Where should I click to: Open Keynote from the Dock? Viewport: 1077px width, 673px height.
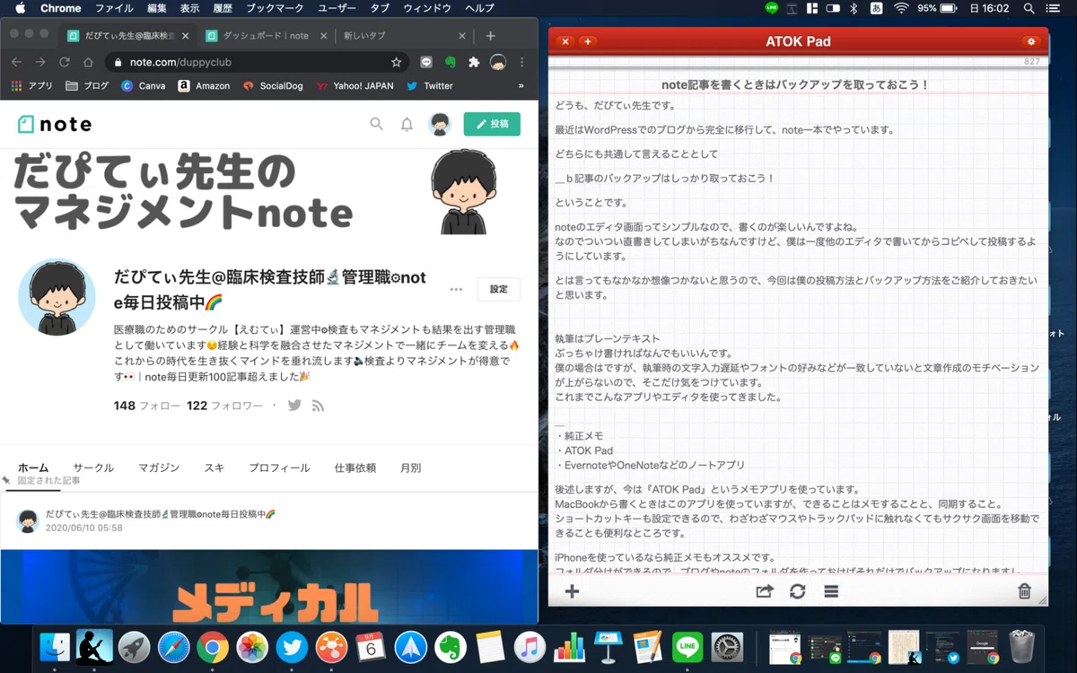pyautogui.click(x=609, y=646)
